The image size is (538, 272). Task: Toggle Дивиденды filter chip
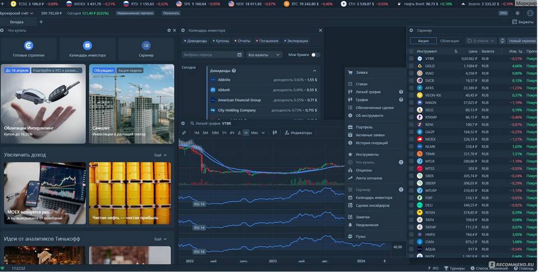pyautogui.click(x=195, y=41)
